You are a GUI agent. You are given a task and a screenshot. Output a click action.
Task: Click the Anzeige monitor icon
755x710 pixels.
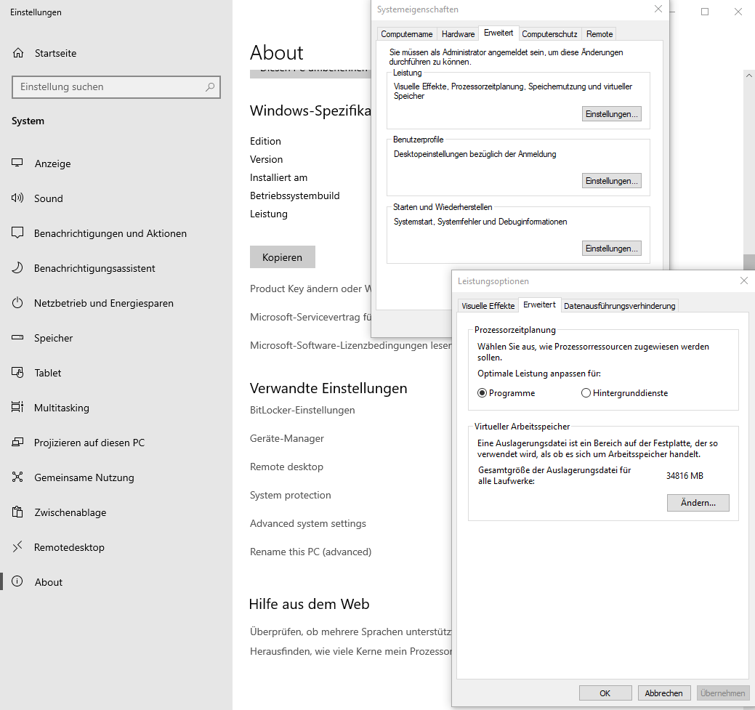[x=17, y=163]
